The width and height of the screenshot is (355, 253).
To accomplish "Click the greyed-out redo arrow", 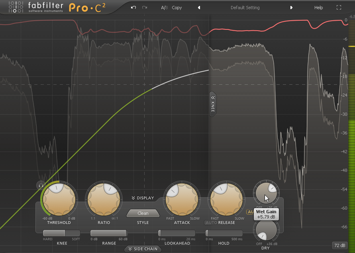I will click(145, 8).
